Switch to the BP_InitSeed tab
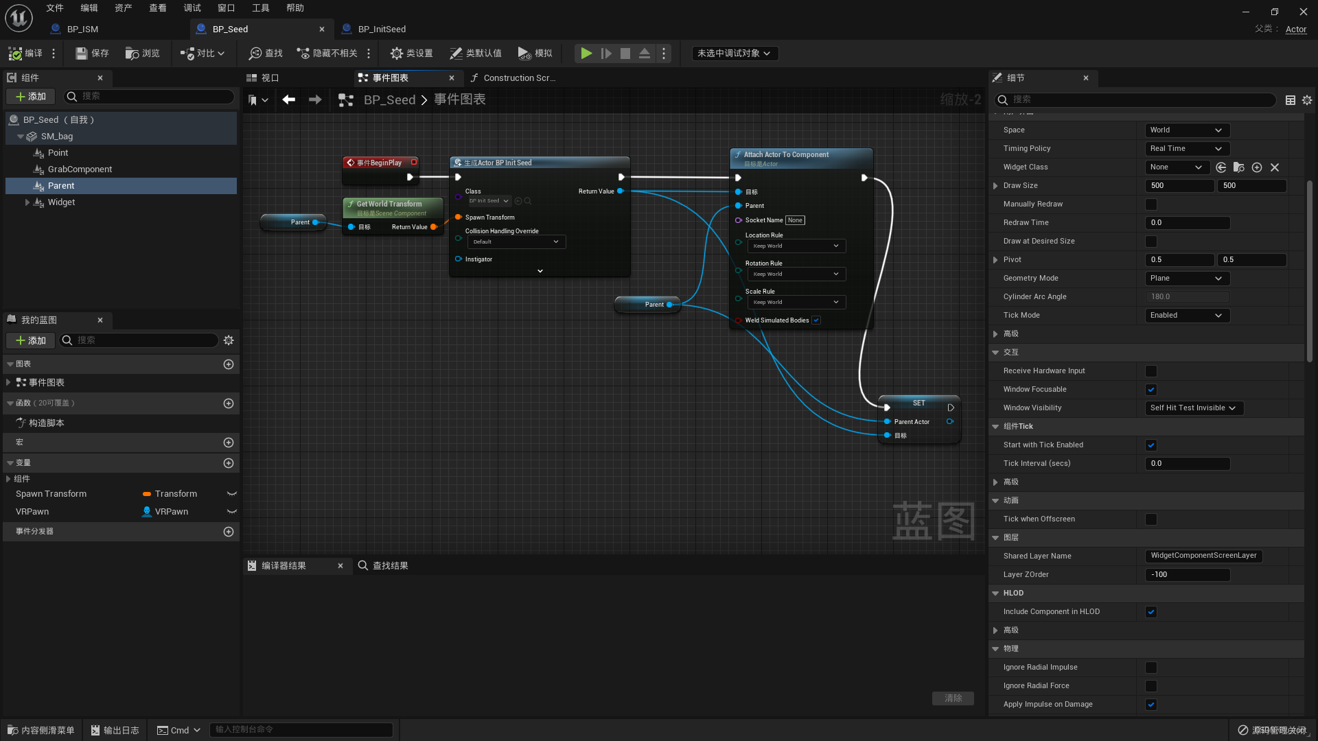The width and height of the screenshot is (1318, 741). 381,29
